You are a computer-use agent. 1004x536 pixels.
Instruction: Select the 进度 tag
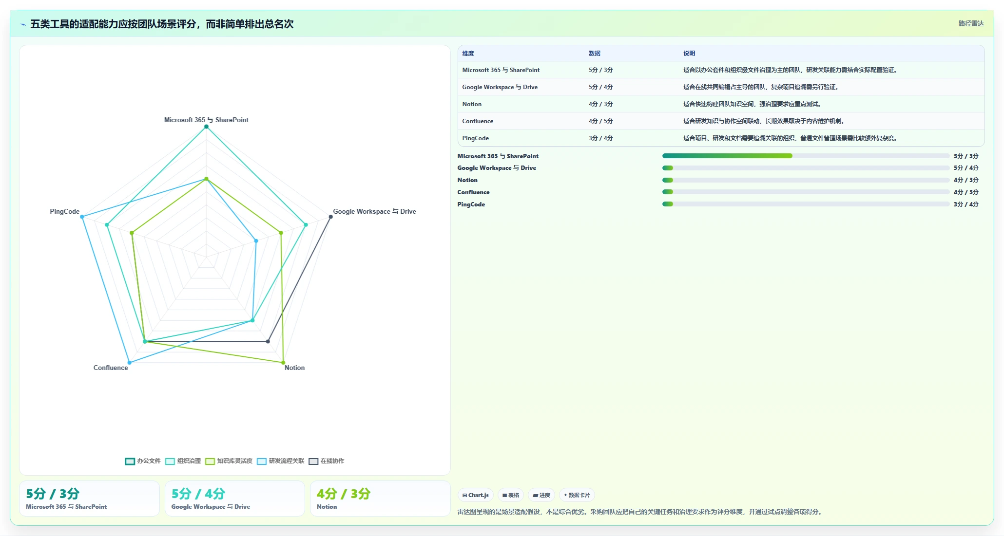[x=541, y=495]
